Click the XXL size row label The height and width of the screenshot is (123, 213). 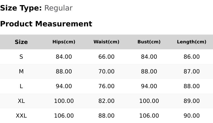click(21, 116)
